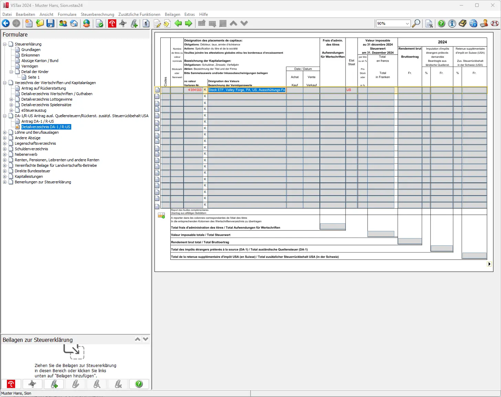This screenshot has width=501, height=397.
Task: Click the add attachment paperclip button in Beilagen panel
Action: pos(54,384)
